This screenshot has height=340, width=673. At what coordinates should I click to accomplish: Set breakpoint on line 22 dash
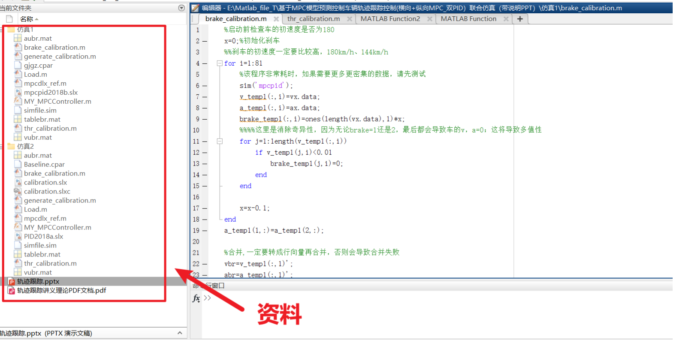point(205,264)
